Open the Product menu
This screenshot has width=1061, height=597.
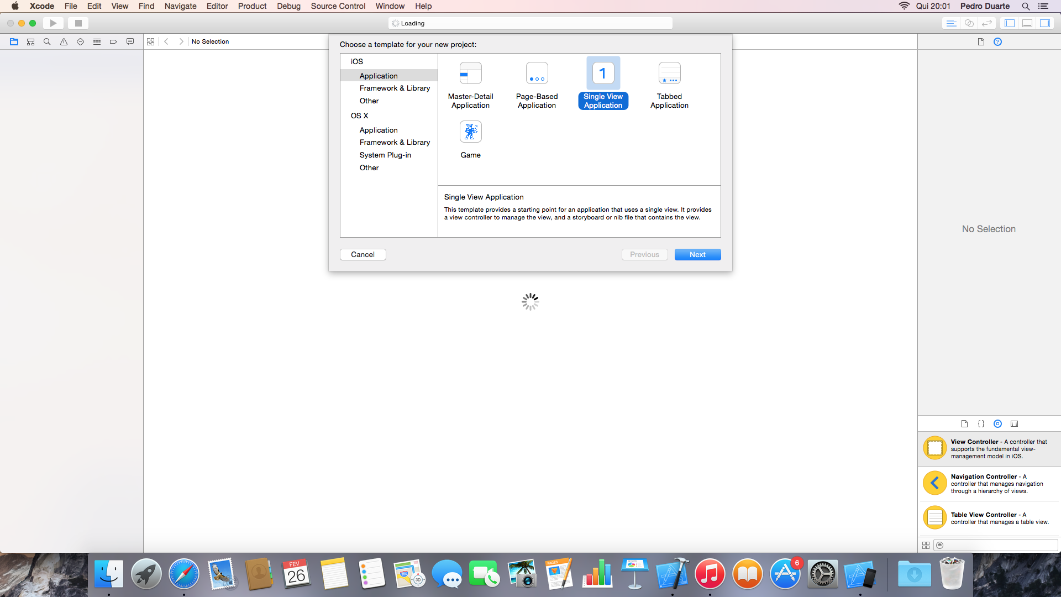(252, 6)
